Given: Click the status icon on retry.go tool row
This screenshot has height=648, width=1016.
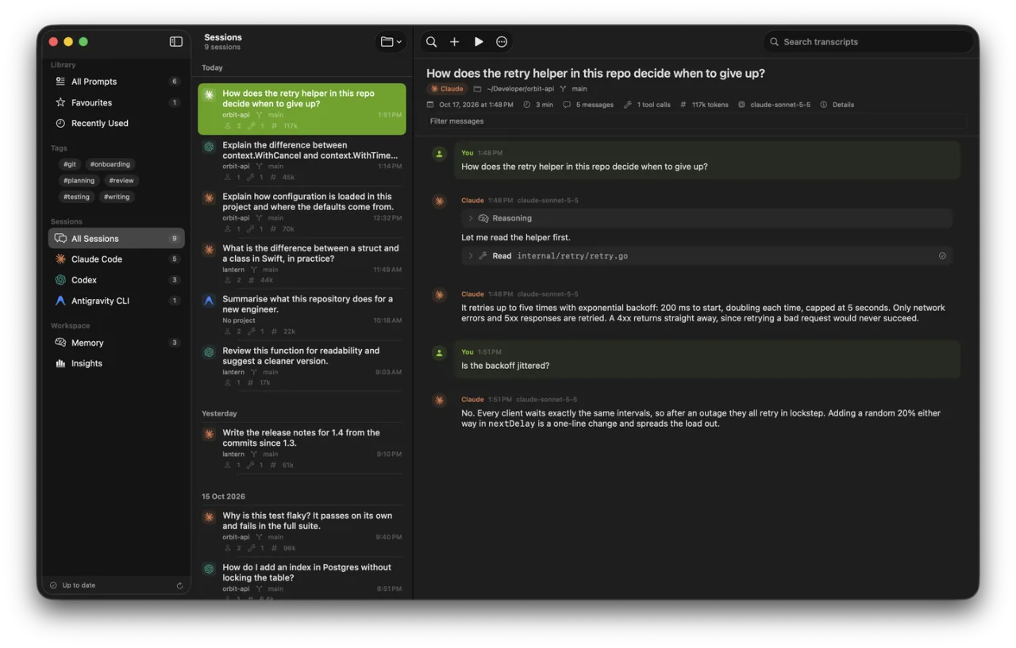Looking at the screenshot, I should pos(942,256).
